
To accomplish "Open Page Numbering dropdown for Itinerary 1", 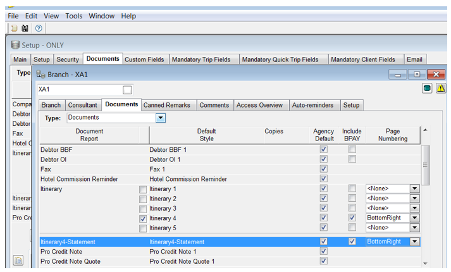I will tap(414, 189).
